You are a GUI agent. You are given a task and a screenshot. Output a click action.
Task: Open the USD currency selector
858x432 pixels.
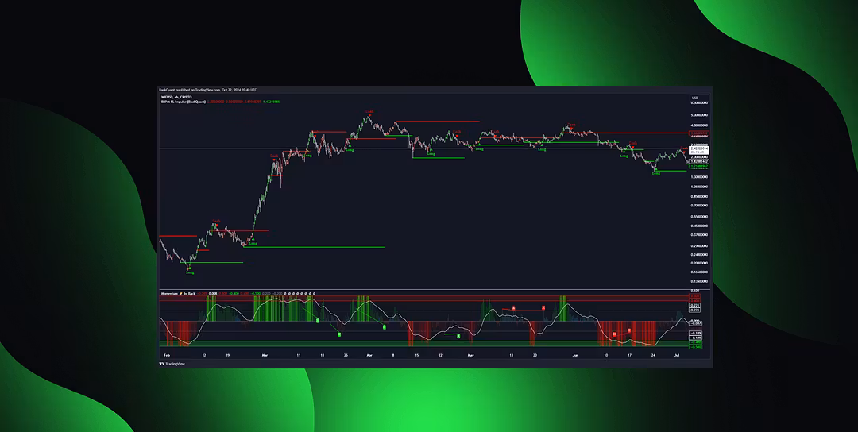(x=694, y=98)
